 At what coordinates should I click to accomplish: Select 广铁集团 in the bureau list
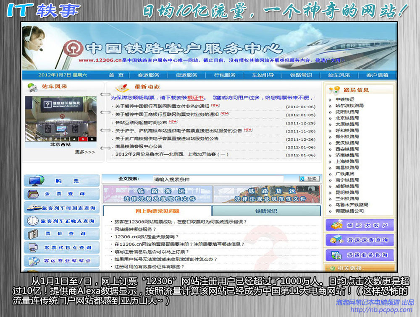coord(345,174)
